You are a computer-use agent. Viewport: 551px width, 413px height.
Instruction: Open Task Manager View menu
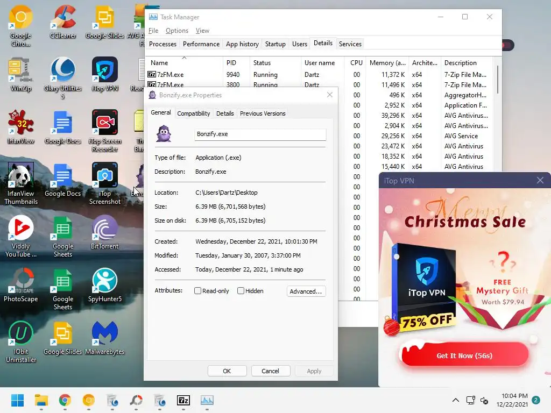coord(202,31)
